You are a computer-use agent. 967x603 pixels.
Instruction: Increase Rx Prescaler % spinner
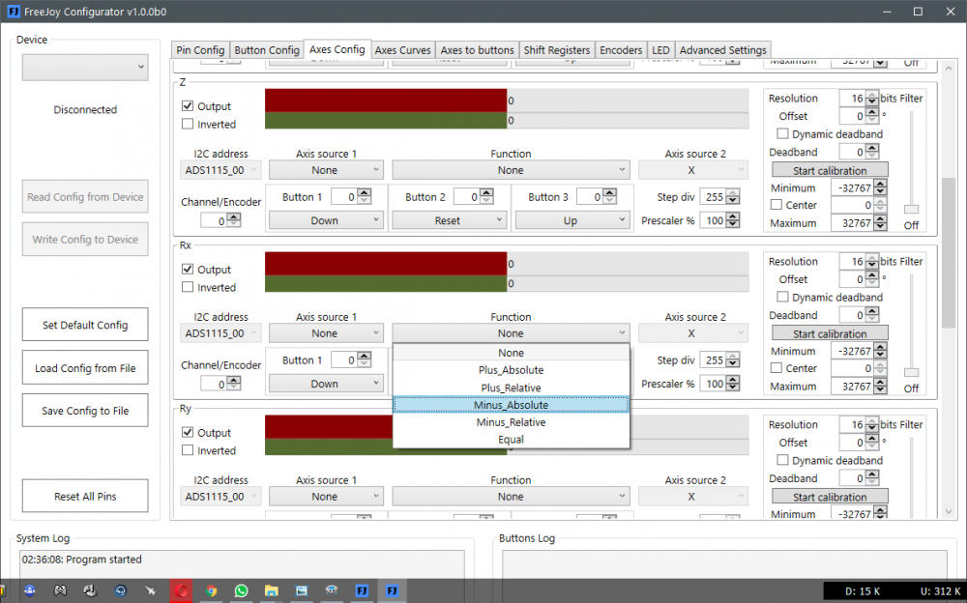[x=733, y=381]
